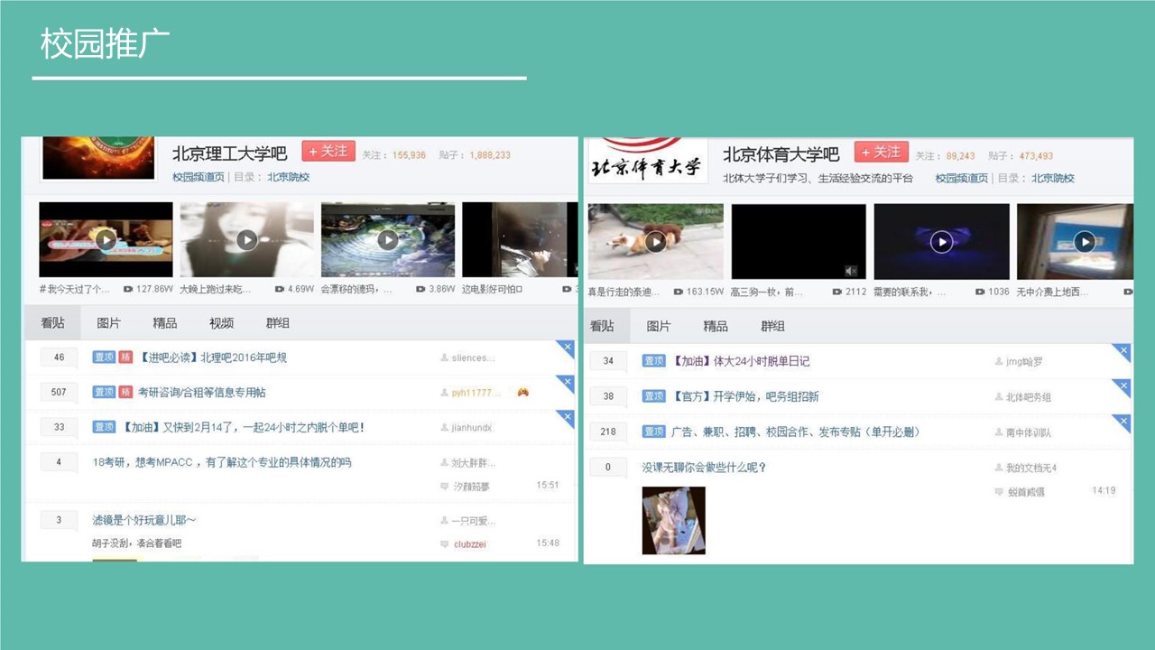Click 关注：89,243 count

(x=946, y=156)
